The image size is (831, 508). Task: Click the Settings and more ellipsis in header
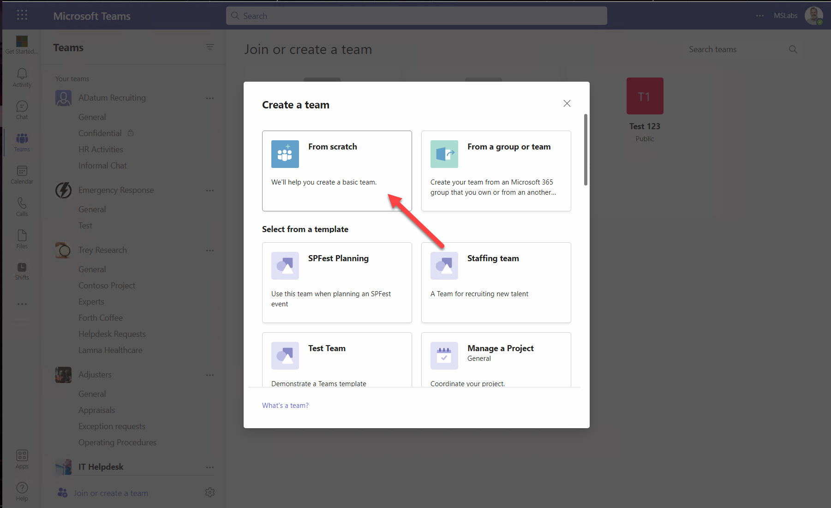point(760,16)
